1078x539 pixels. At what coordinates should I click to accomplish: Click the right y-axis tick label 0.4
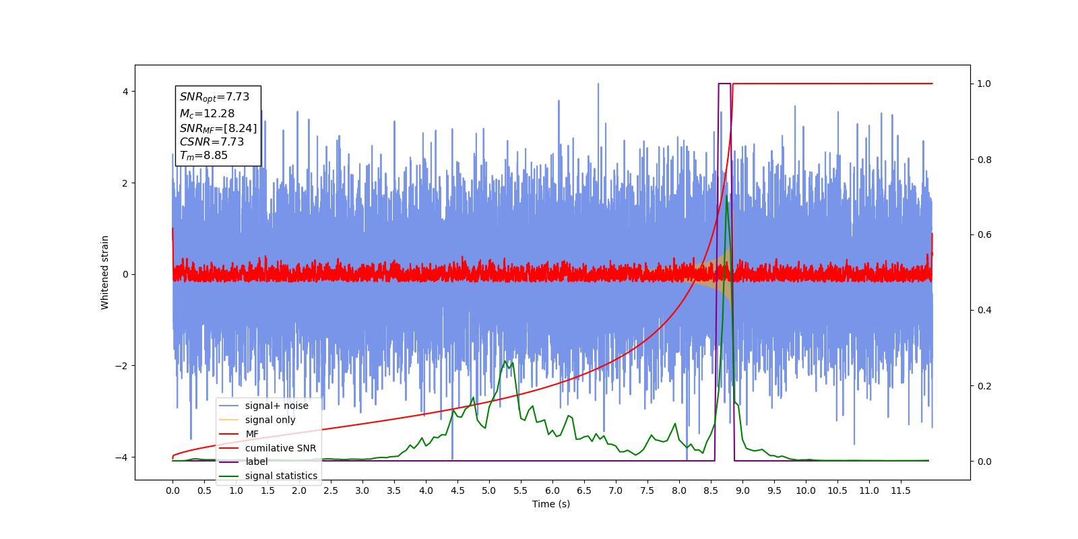coord(984,311)
